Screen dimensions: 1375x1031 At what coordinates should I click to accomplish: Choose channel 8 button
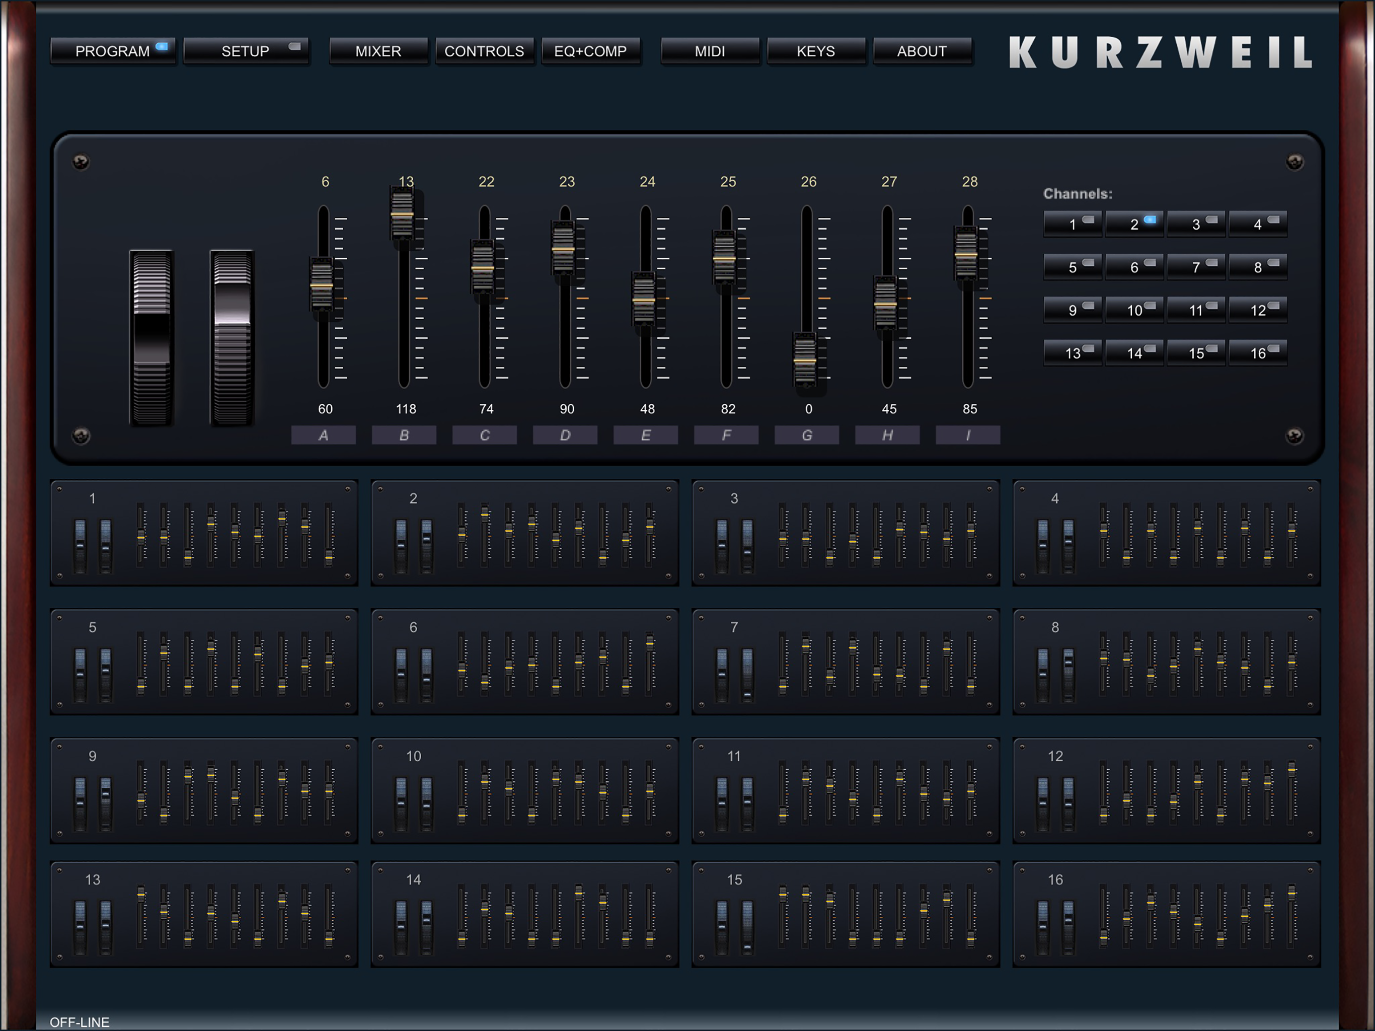coord(1258,267)
